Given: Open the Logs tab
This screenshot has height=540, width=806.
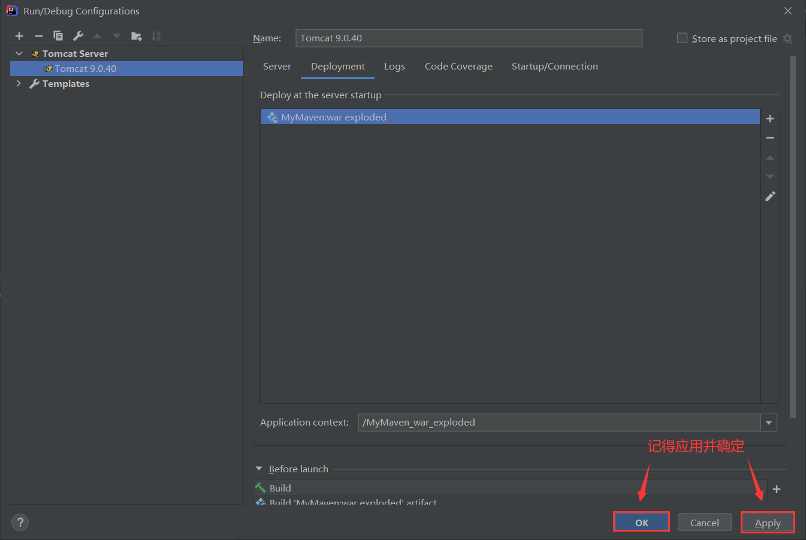Looking at the screenshot, I should 394,67.
